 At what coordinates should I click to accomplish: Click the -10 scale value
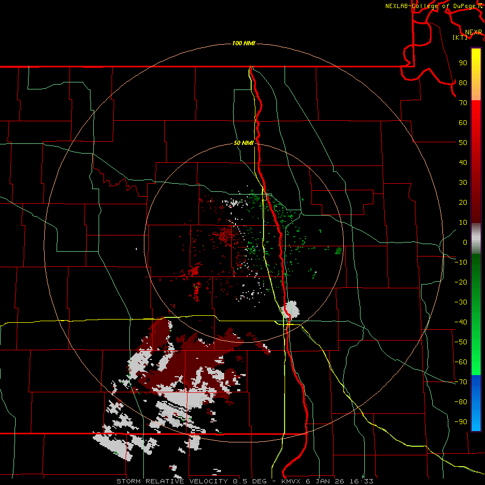[461, 262]
